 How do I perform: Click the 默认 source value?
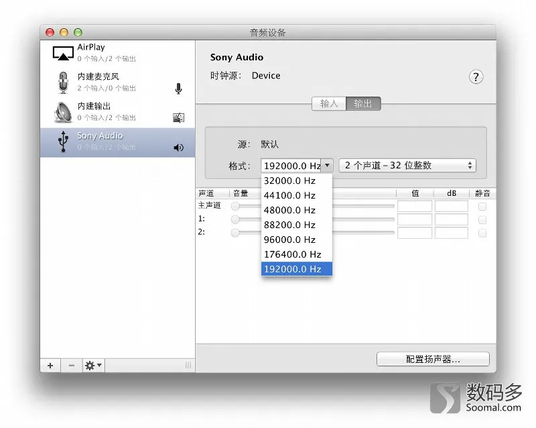pyautogui.click(x=270, y=144)
